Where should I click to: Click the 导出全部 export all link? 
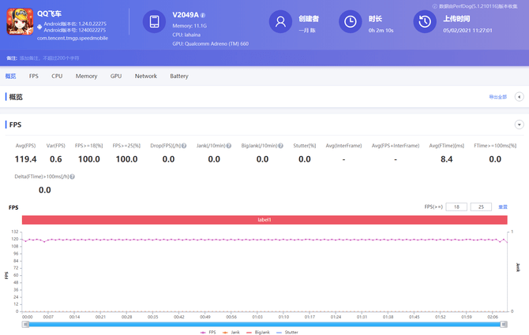[x=498, y=97]
